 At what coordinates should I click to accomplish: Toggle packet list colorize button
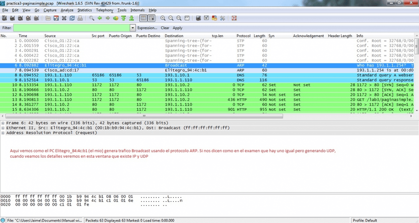[143, 18]
